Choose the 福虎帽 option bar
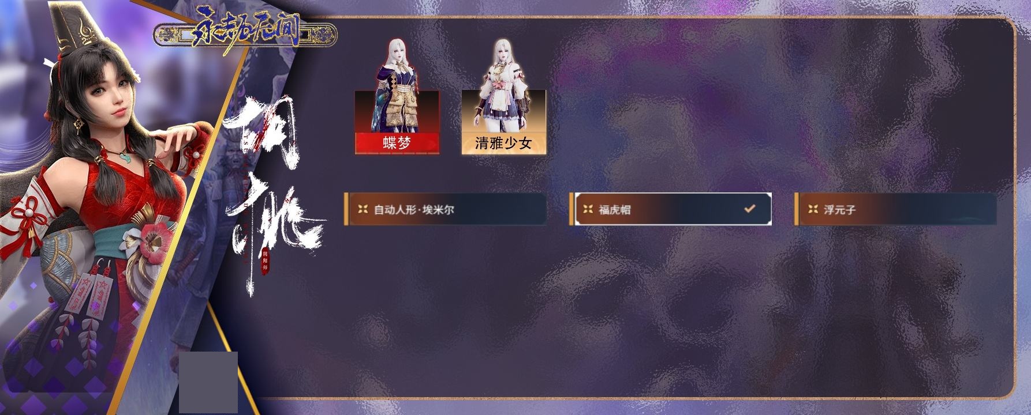The height and width of the screenshot is (415, 1031). (x=670, y=209)
